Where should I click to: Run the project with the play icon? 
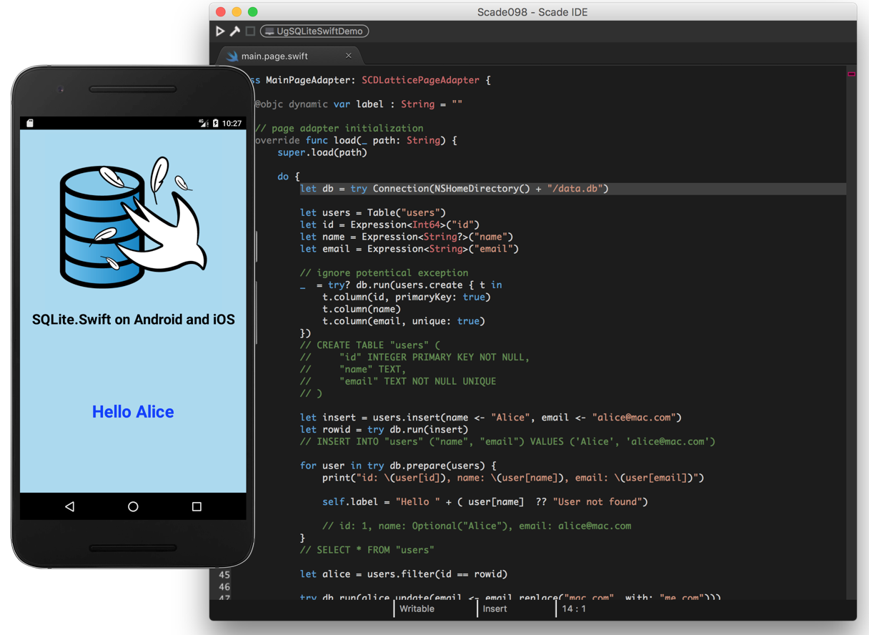pyautogui.click(x=220, y=31)
